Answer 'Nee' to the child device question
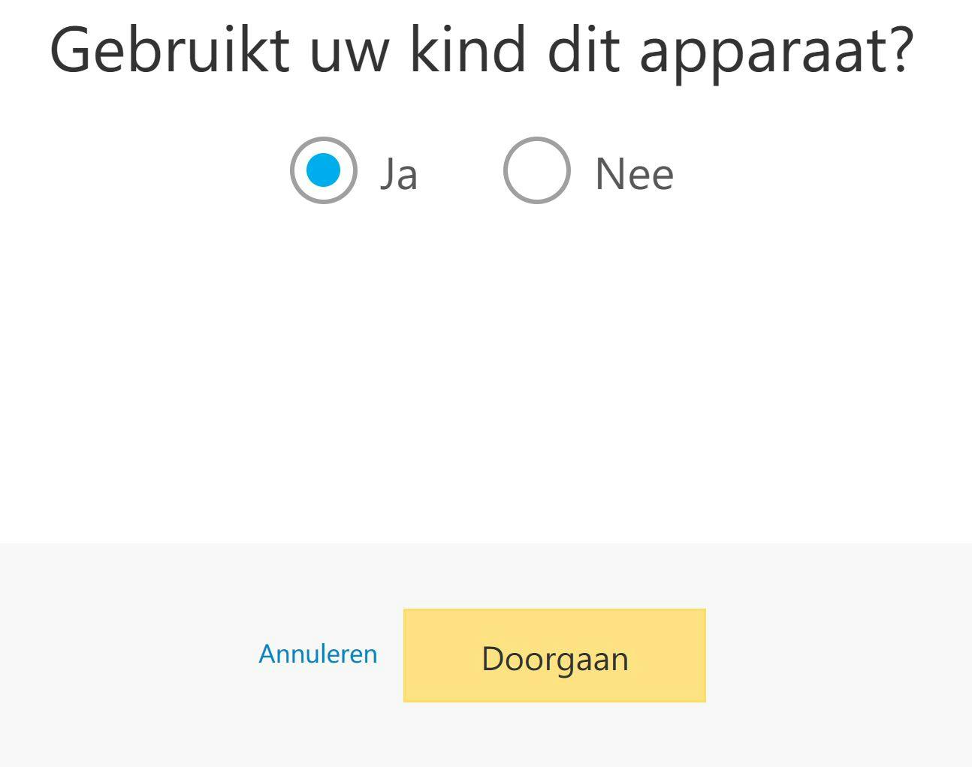972x767 pixels. [536, 170]
